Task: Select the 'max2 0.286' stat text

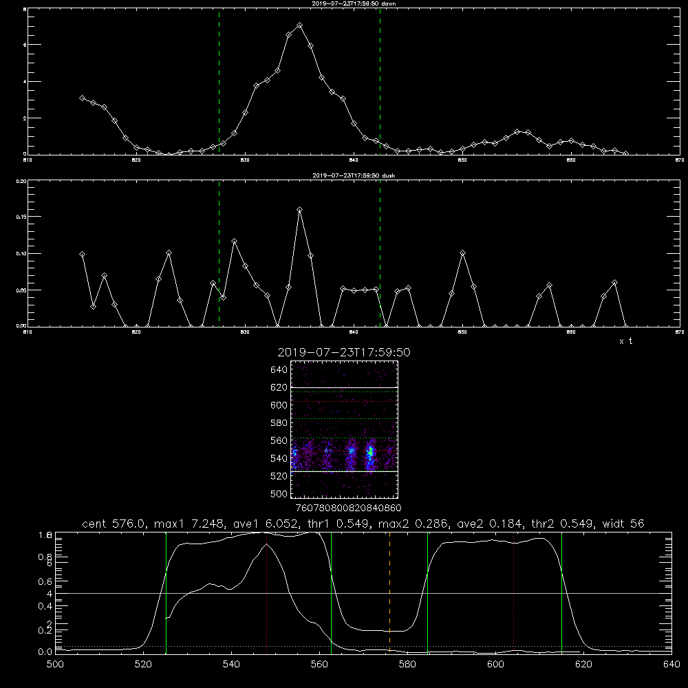Action: point(413,524)
